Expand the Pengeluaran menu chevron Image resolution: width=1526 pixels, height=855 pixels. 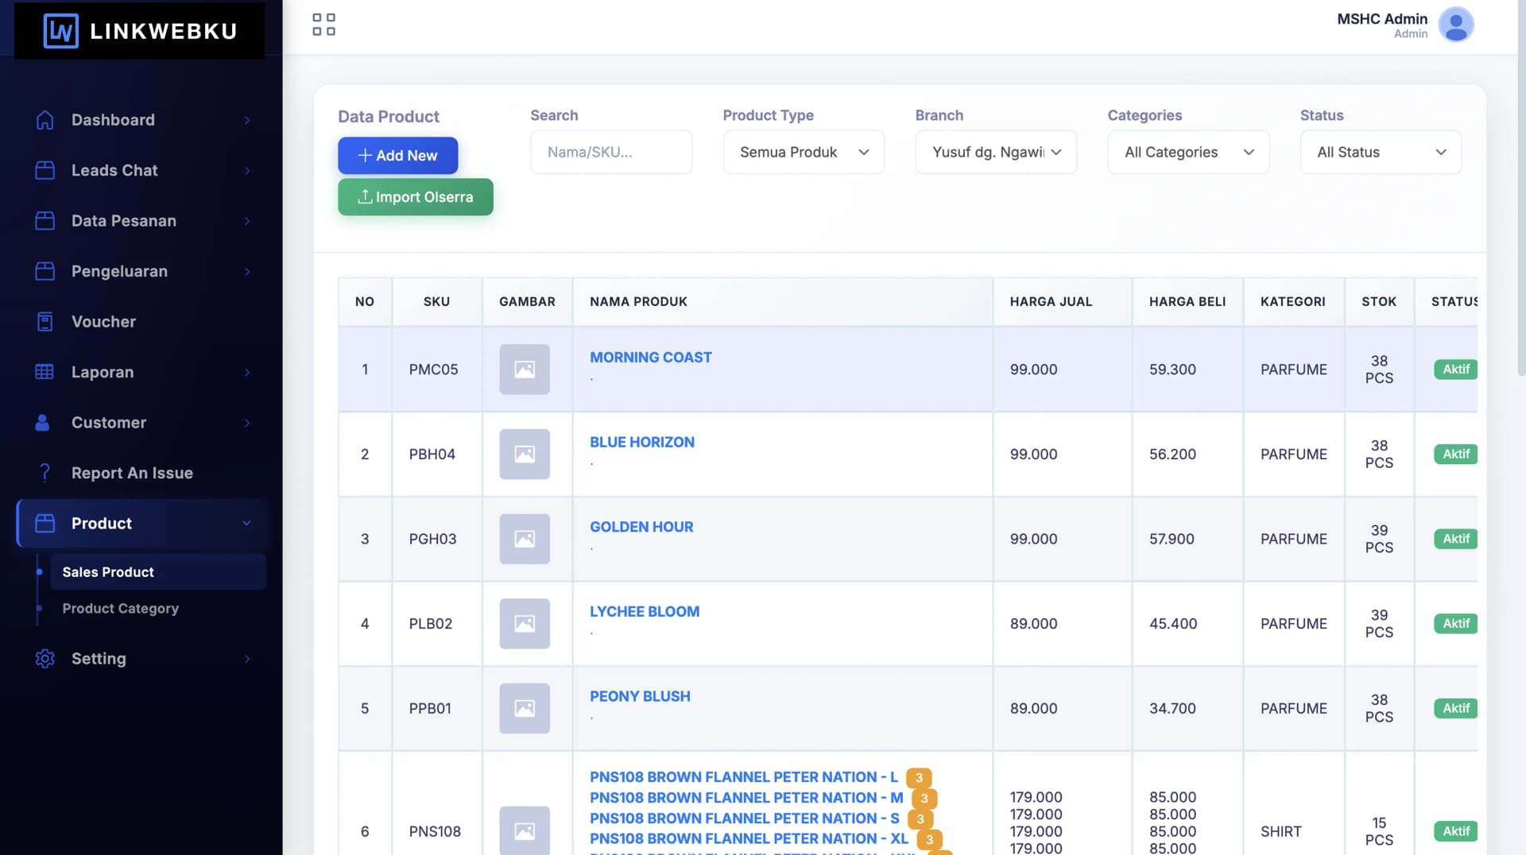(247, 271)
